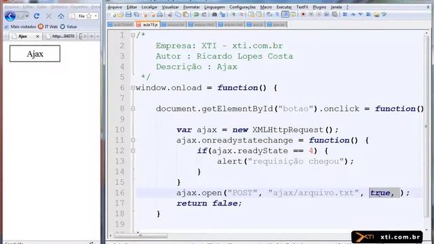This screenshot has height=244, width=434.
Task: Click the string "ajax/arquivo.txt" on line 16
Action: tap(313, 192)
